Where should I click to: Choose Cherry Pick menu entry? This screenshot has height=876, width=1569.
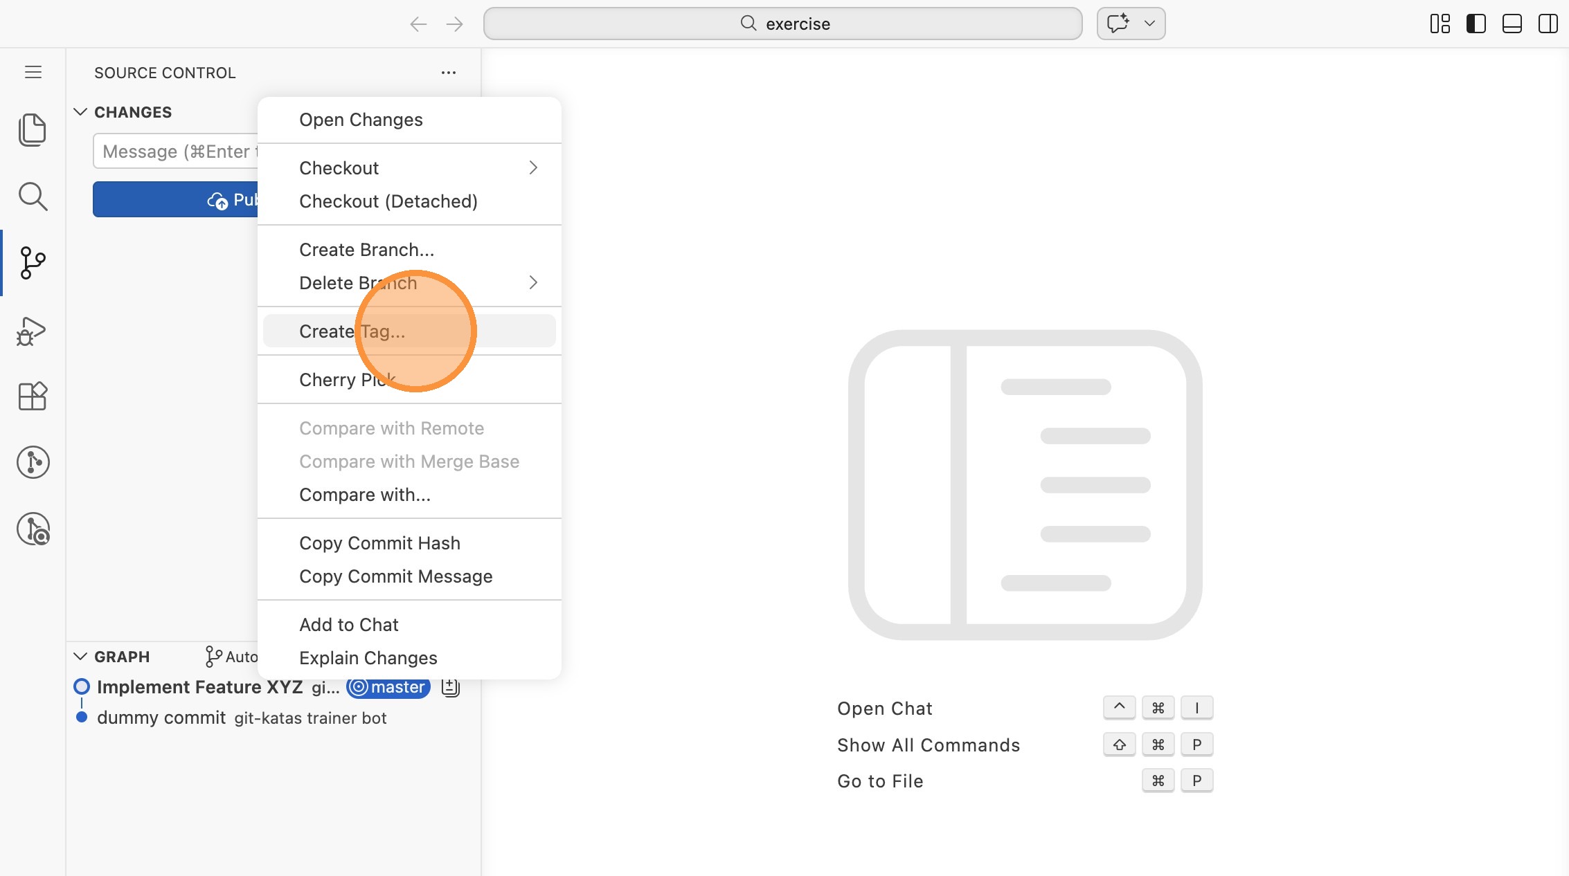coord(347,380)
